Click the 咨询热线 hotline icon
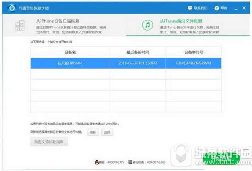The image size is (252, 171). 130,162
